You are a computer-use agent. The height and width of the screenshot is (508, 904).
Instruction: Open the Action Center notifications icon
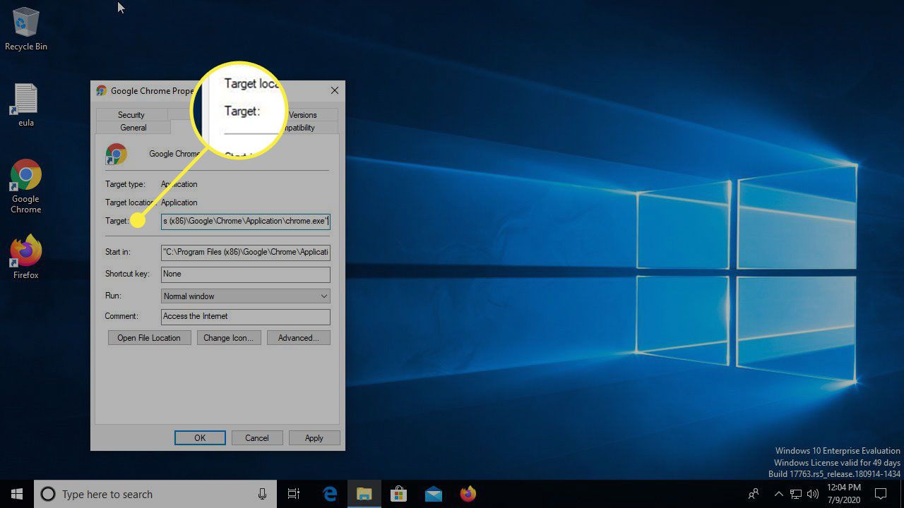(881, 494)
